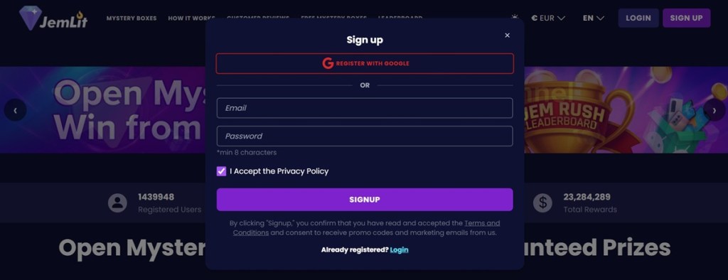Open the EUR currency dropdown
This screenshot has width=728, height=280.
(x=548, y=18)
